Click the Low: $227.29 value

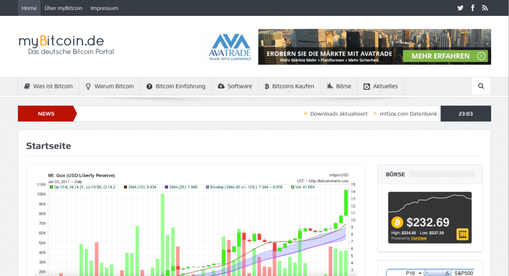tap(432, 233)
